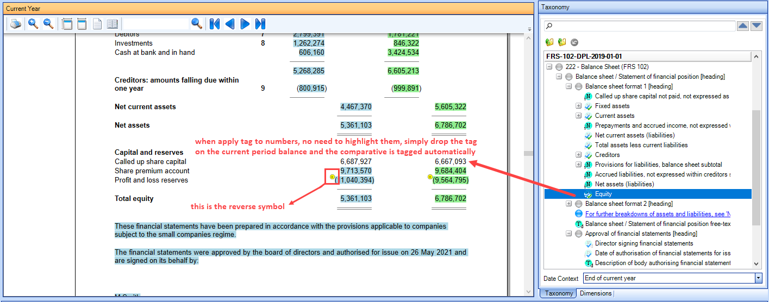Image resolution: width=769 pixels, height=302 pixels.
Task: Click the document search text field
Action: point(156,24)
